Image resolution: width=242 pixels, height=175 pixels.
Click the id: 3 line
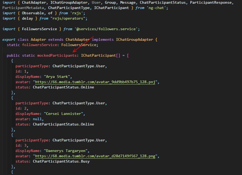point(22,145)
